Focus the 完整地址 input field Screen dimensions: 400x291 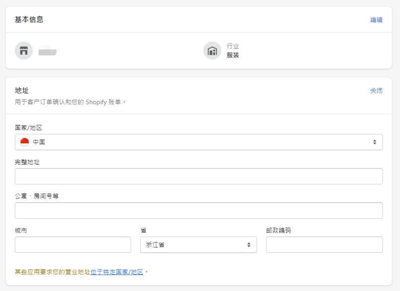click(x=198, y=176)
